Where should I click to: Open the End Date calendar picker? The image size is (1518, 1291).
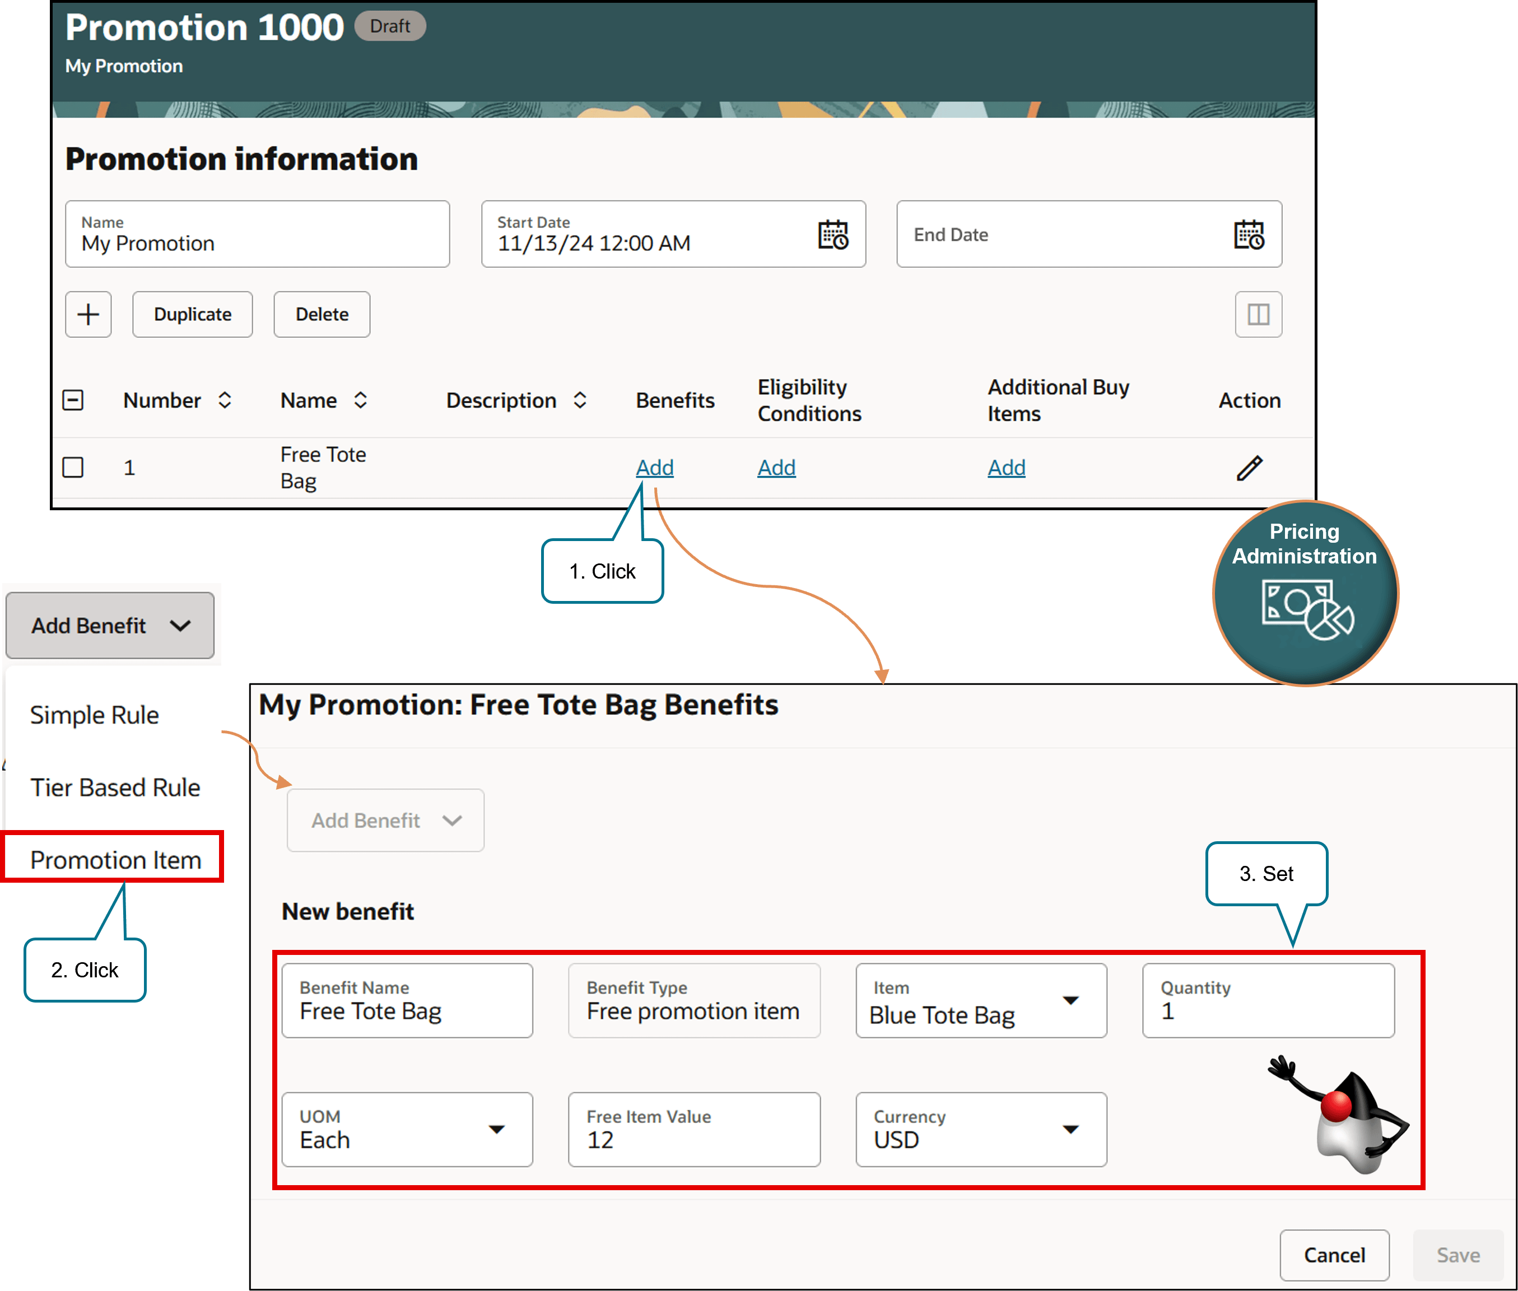pyautogui.click(x=1249, y=235)
